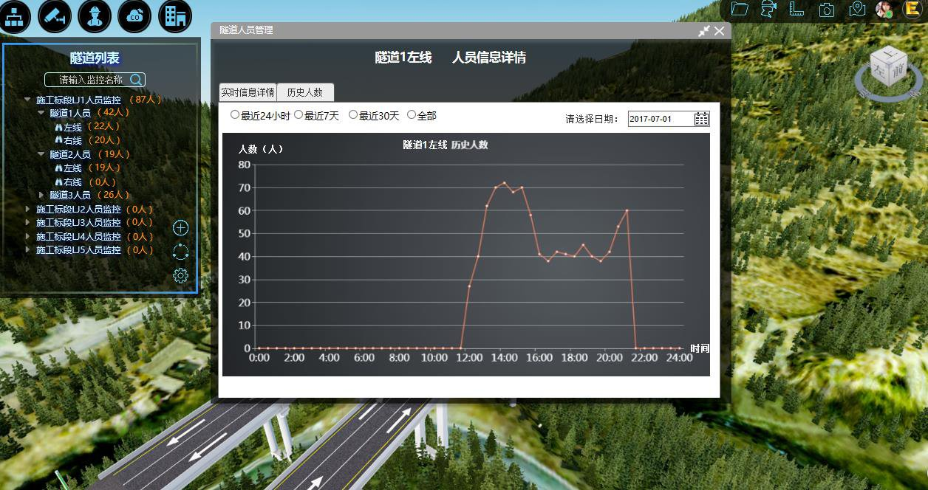Select 右线 under 隧道2人员

(72, 182)
